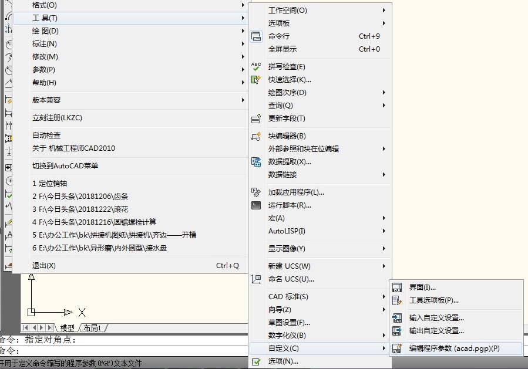
Task: Click the run script icon beside 运行脚本
Action: (x=256, y=205)
